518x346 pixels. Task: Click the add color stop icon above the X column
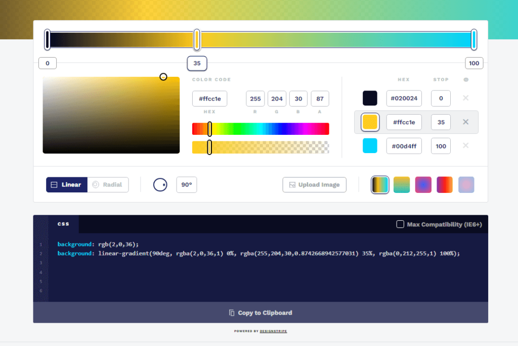click(466, 79)
